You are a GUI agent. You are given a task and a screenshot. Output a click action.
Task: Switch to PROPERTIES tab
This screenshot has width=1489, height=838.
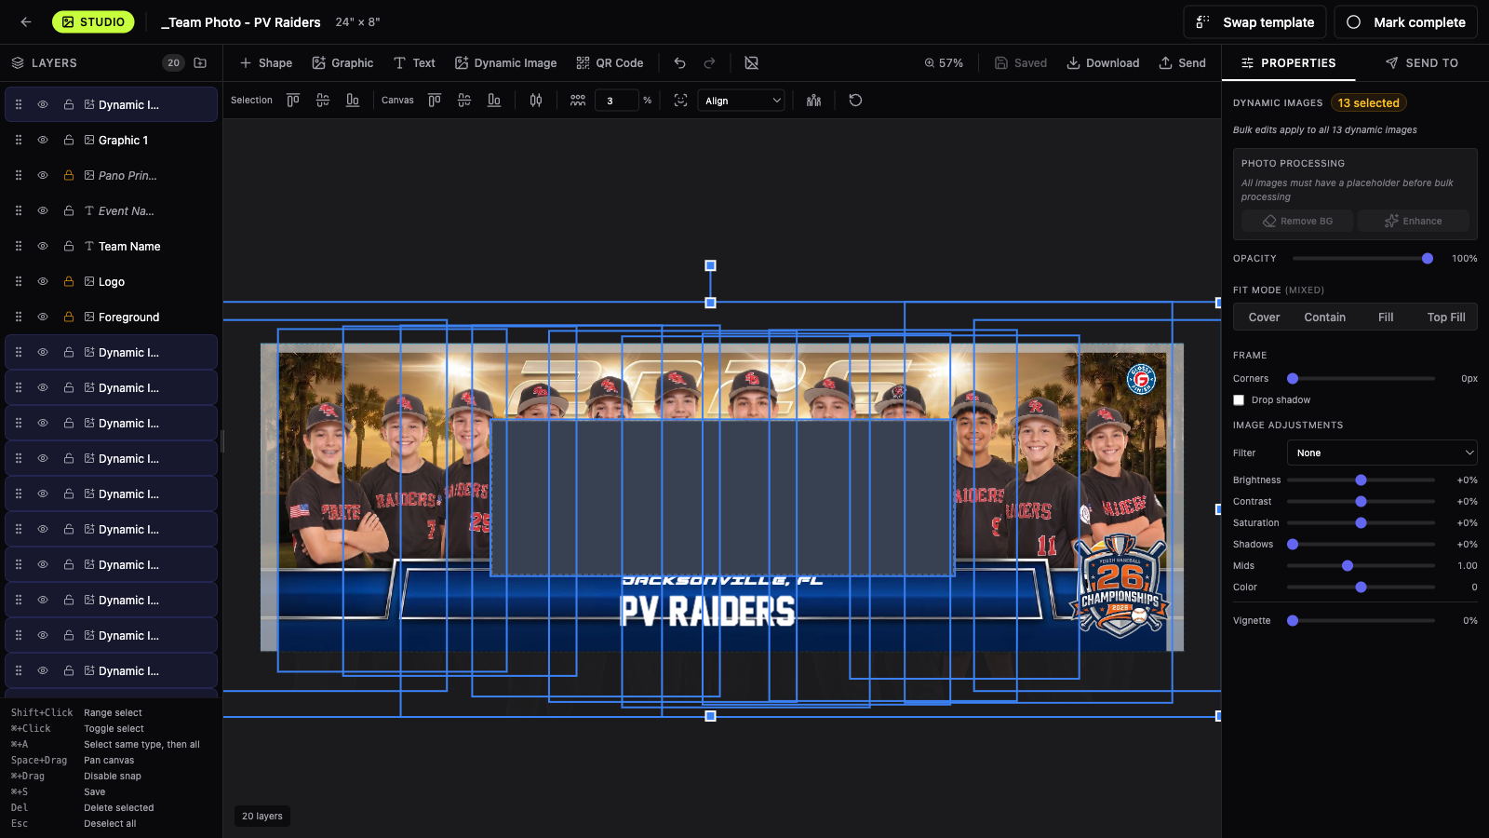coord(1289,62)
